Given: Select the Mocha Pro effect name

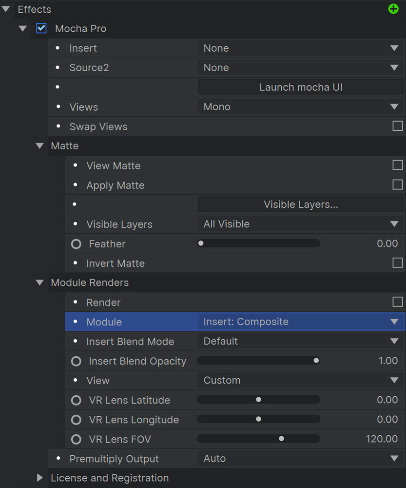Looking at the screenshot, I should click(x=80, y=29).
